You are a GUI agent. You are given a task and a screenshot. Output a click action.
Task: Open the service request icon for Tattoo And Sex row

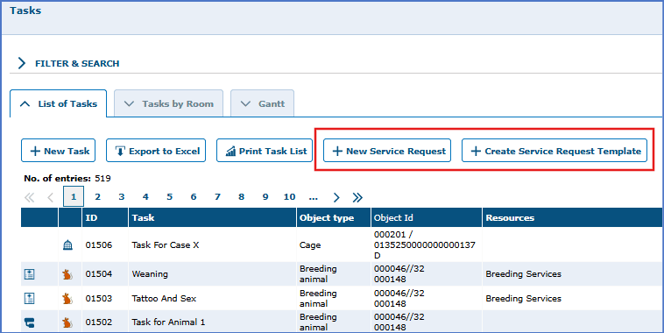[29, 299]
